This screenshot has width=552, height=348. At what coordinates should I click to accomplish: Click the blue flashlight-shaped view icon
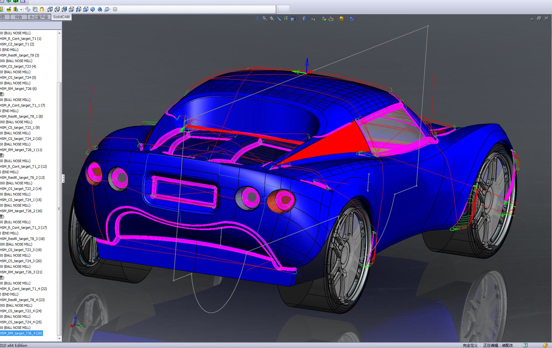coord(279,19)
